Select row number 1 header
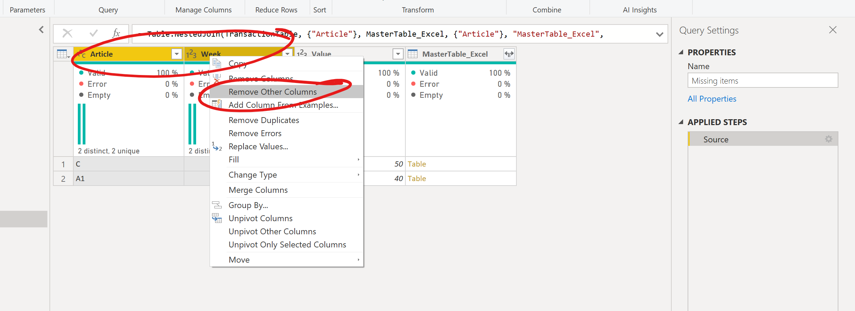855x311 pixels. (x=63, y=164)
